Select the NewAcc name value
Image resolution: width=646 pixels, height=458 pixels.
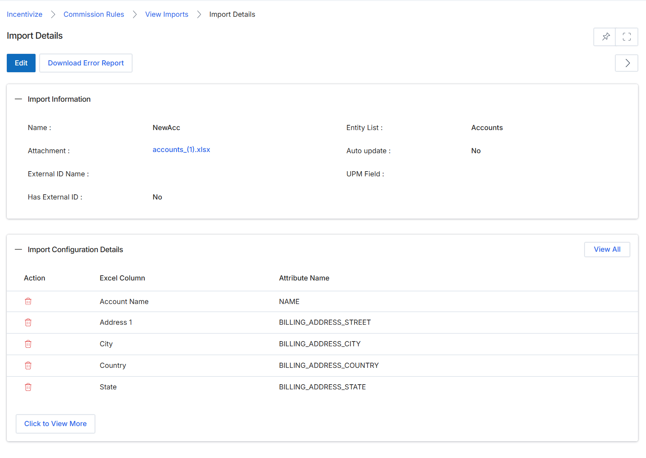click(x=166, y=128)
